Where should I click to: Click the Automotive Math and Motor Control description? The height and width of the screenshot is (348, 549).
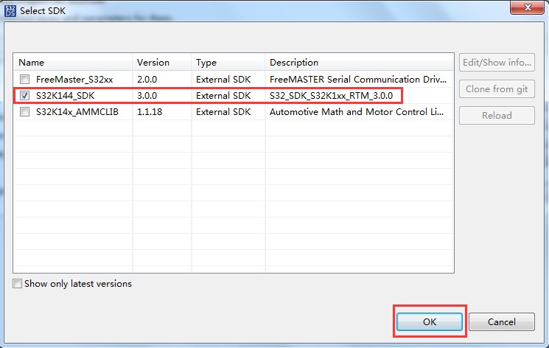tap(357, 112)
